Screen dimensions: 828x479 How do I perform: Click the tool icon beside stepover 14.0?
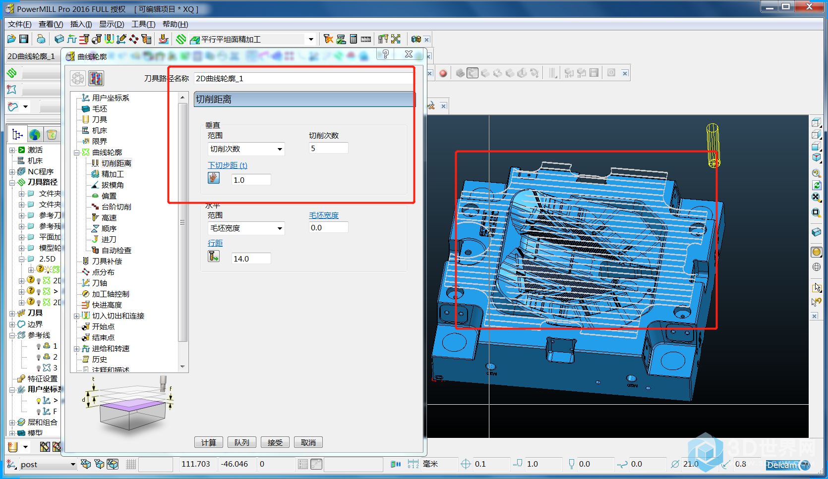[x=214, y=256]
